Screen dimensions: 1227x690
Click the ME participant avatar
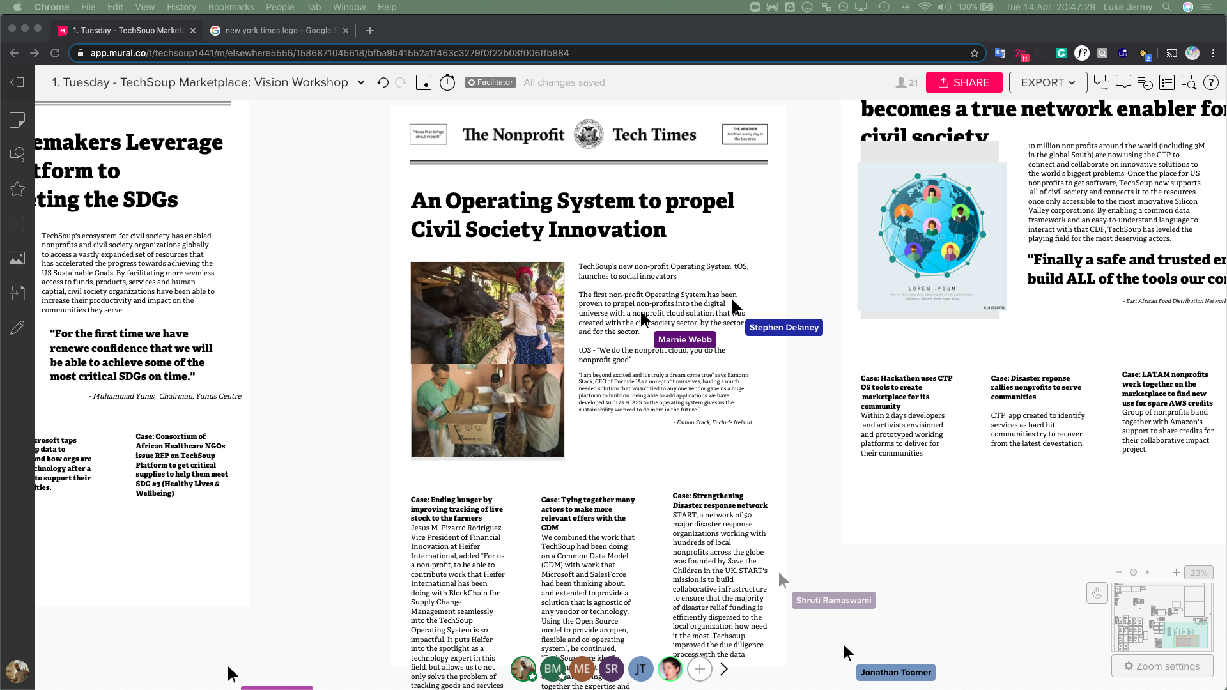pyautogui.click(x=582, y=669)
